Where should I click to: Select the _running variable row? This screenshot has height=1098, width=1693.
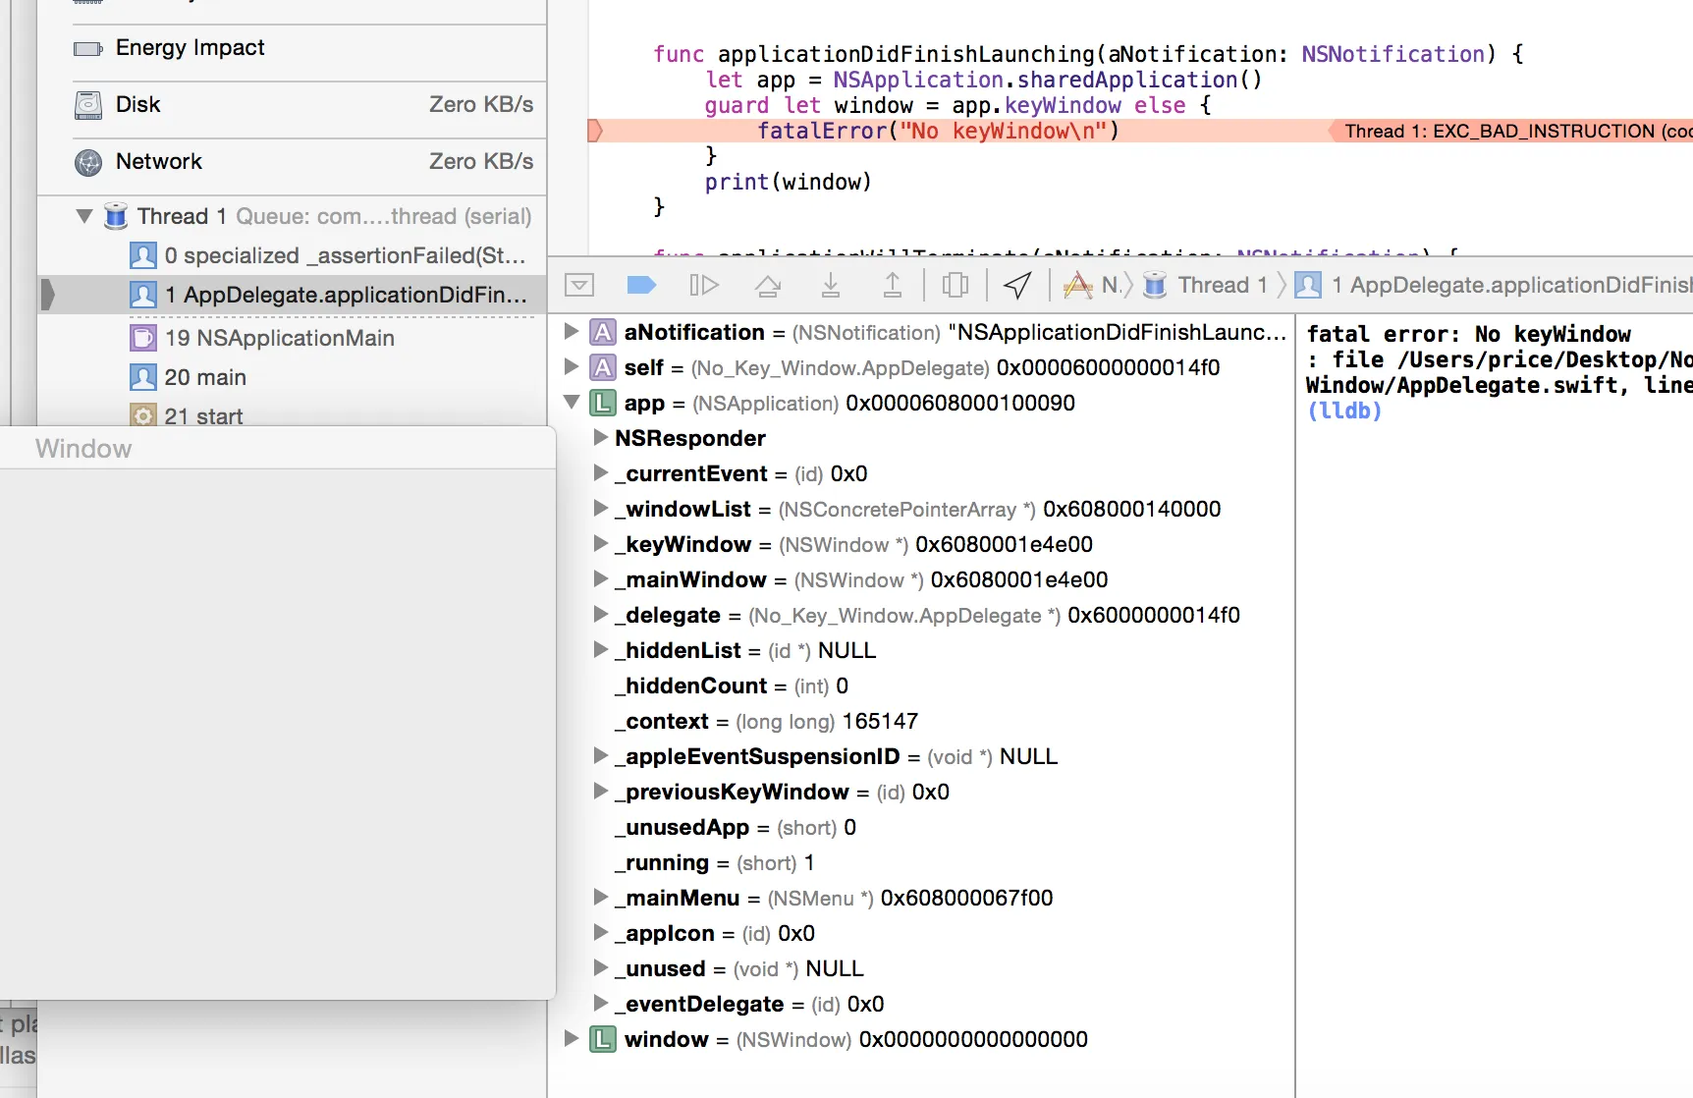pos(921,862)
